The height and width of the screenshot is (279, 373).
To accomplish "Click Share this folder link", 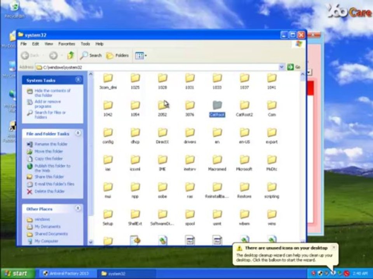I will point(49,177).
